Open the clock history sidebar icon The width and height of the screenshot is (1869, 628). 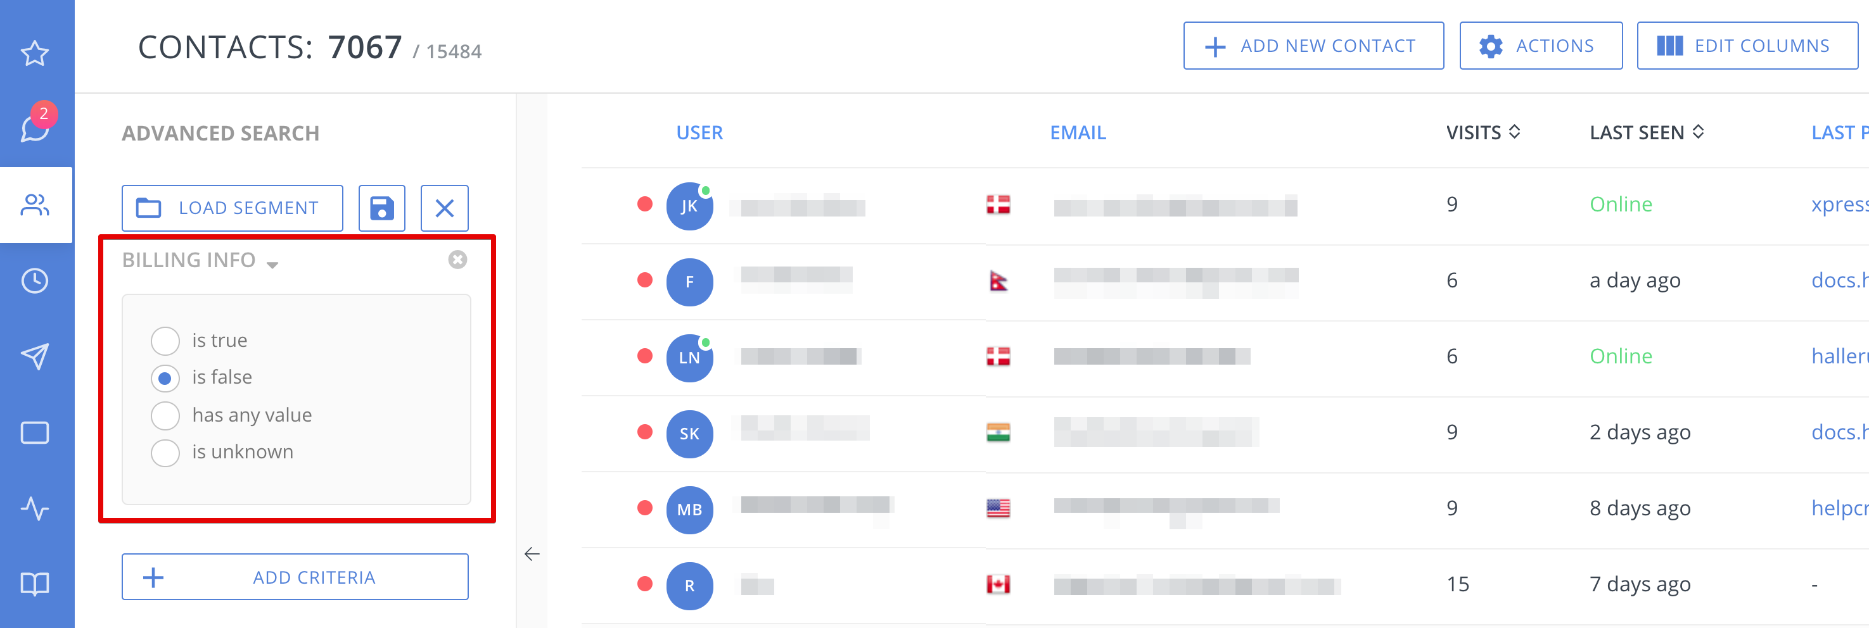click(x=35, y=280)
